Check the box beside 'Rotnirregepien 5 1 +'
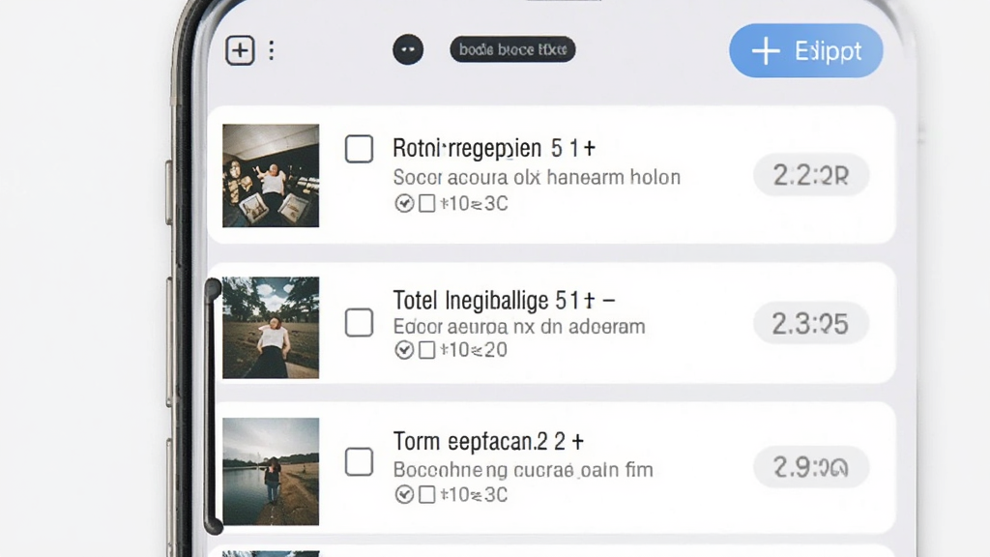 pos(359,149)
